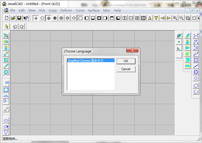The image size is (202, 143).
Task: Click the Redo arrow icon
Action: (22, 26)
